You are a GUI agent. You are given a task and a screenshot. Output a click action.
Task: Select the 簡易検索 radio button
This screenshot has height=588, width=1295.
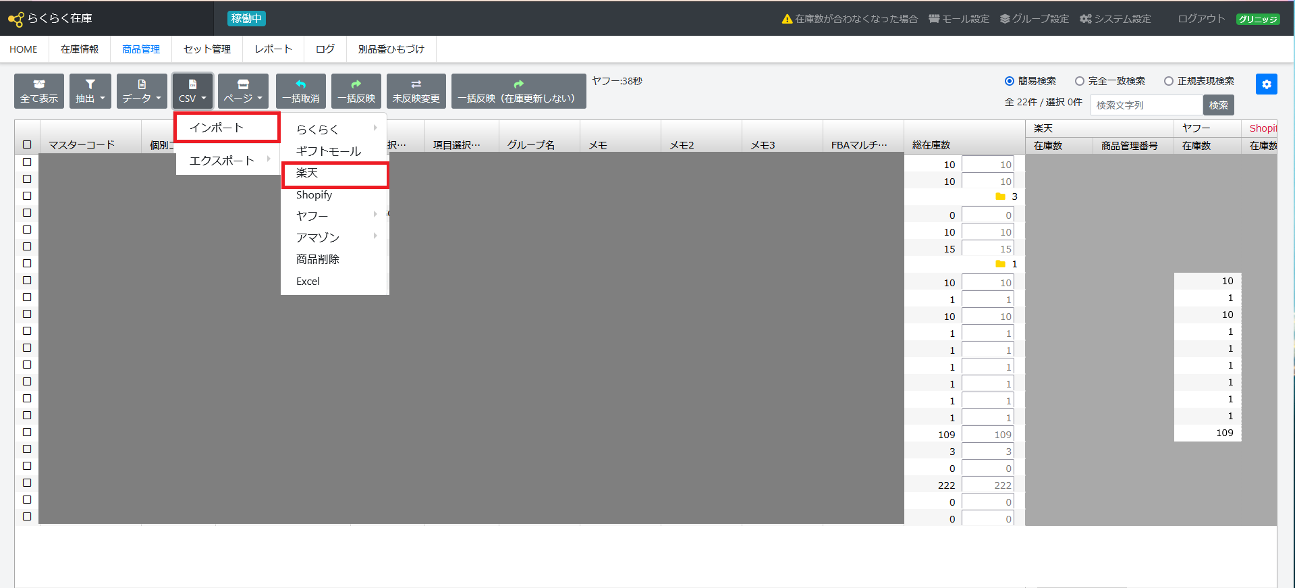[1010, 81]
